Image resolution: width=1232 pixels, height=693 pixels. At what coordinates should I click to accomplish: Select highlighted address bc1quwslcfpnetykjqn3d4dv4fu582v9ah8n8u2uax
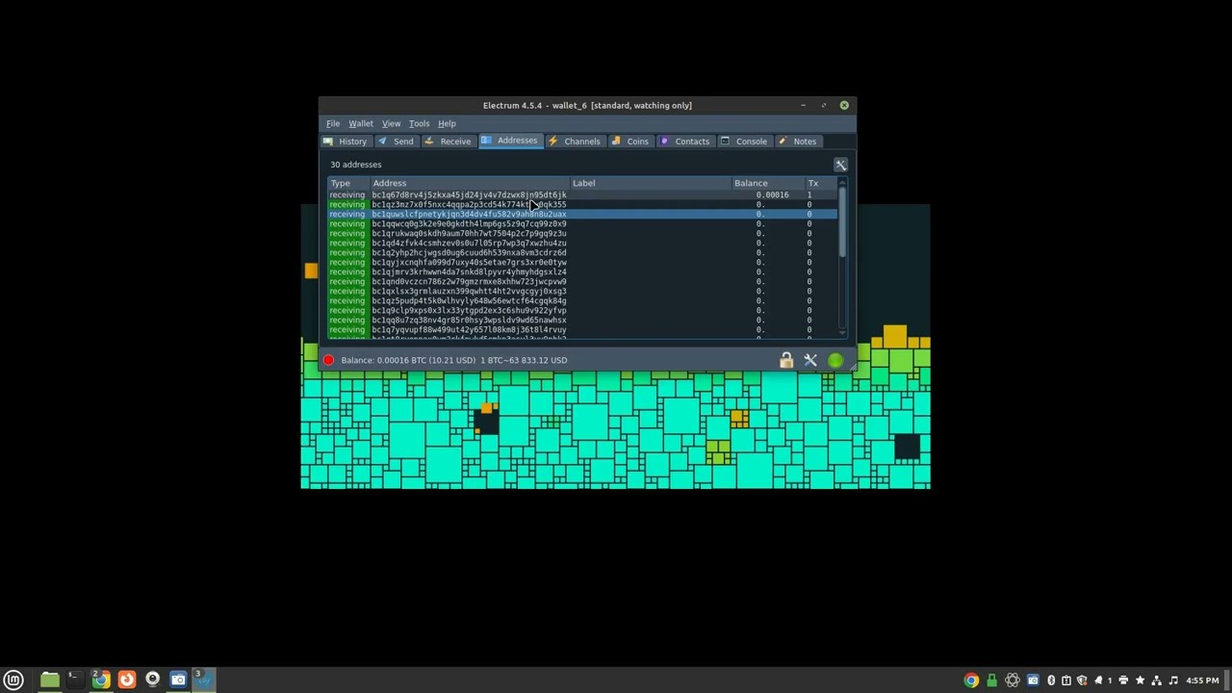tap(469, 214)
